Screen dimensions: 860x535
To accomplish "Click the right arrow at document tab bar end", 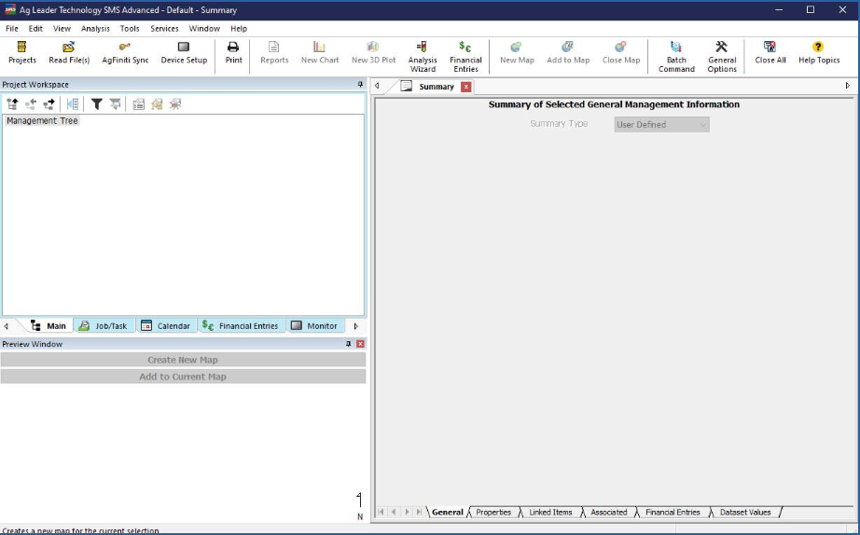I will (847, 86).
